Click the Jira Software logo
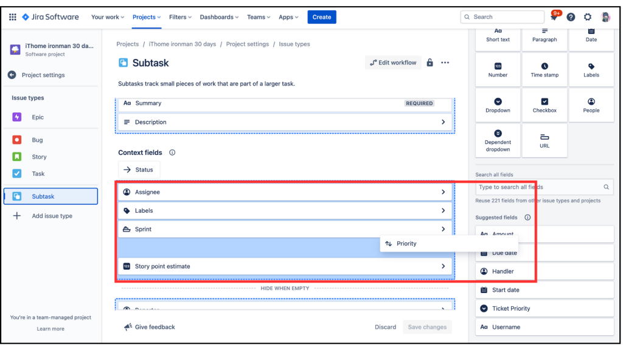623x350 pixels. pos(50,17)
